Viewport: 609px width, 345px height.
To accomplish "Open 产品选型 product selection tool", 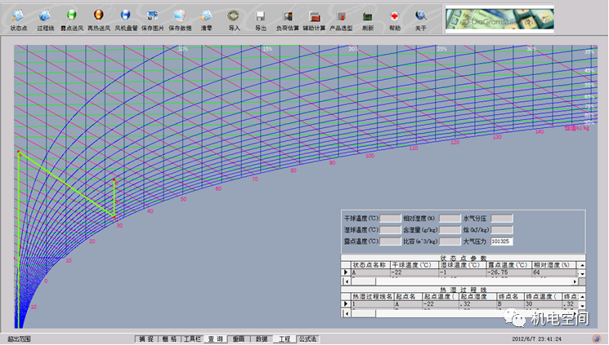I will tap(341, 20).
